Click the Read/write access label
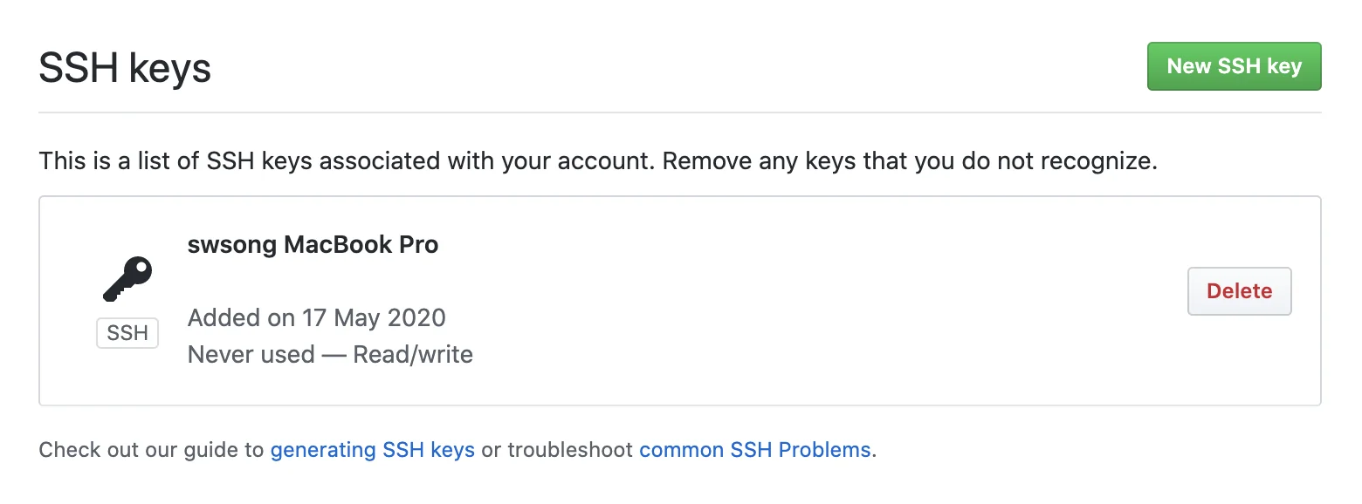The width and height of the screenshot is (1362, 504). tap(413, 355)
